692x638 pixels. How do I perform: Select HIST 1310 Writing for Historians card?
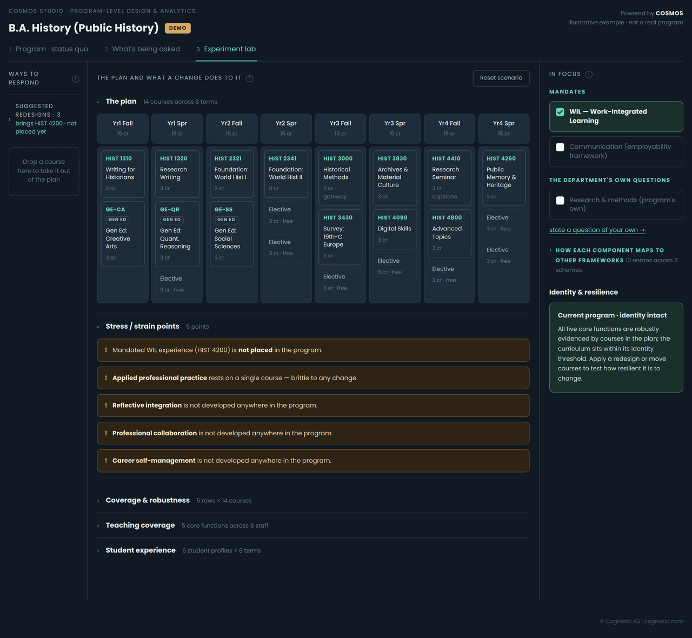[123, 174]
